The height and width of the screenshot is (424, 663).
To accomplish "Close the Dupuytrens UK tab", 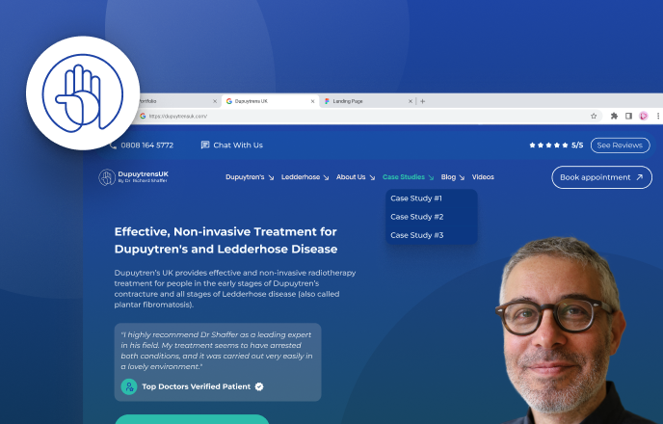I will coord(312,101).
